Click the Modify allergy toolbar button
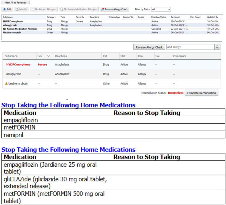The image size is (226, 205). click(x=21, y=10)
